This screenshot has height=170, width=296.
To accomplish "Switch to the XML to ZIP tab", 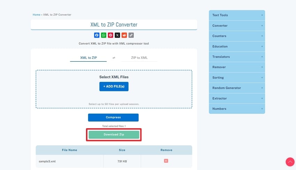I will point(88,58).
